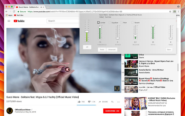Mute tab using speaker icon
Viewport: 185px width, 116px height.
(x=41, y=7)
